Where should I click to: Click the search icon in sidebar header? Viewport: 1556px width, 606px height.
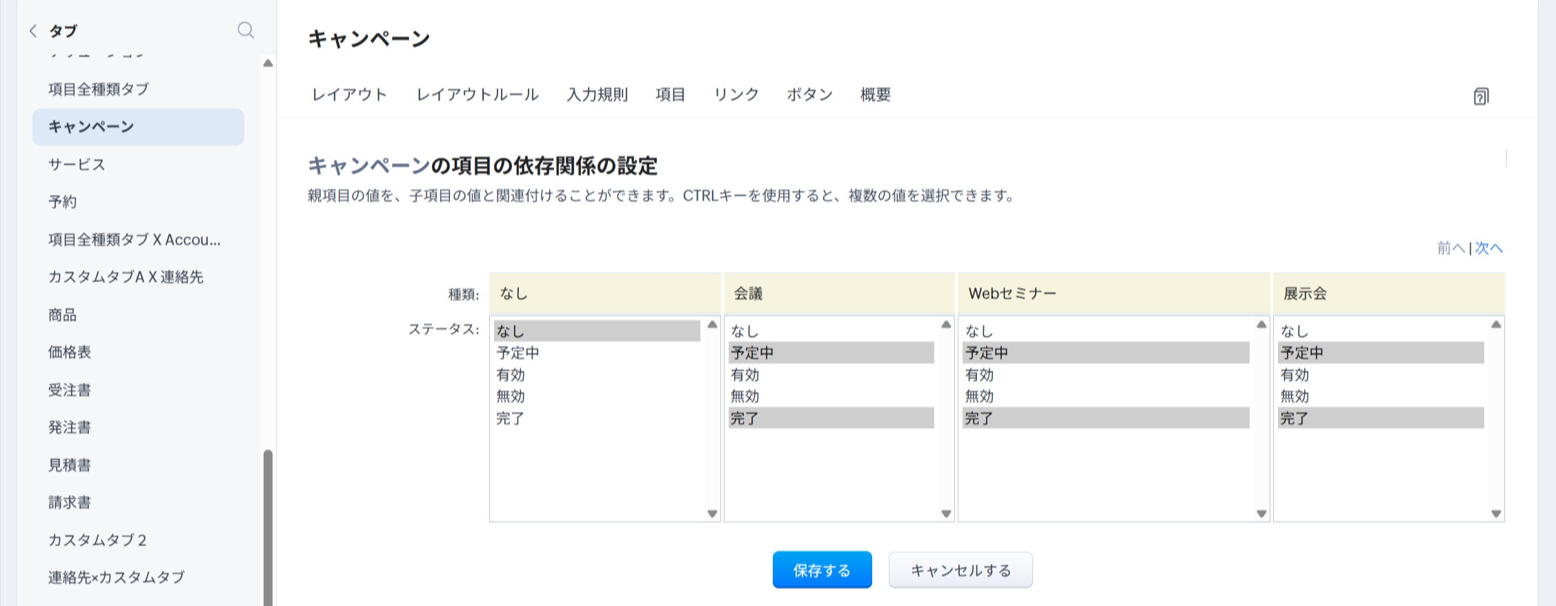coord(246,30)
